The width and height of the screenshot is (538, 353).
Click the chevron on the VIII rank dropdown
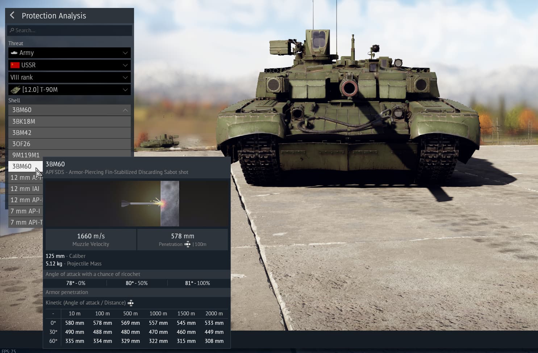pyautogui.click(x=125, y=77)
